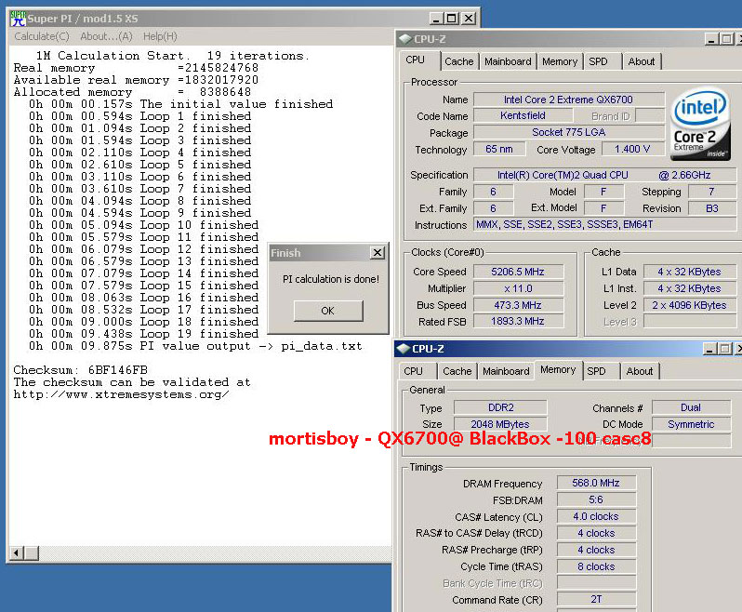Click the Package field showing Socket 775 LGA
This screenshot has height=612, width=742.
pyautogui.click(x=568, y=132)
